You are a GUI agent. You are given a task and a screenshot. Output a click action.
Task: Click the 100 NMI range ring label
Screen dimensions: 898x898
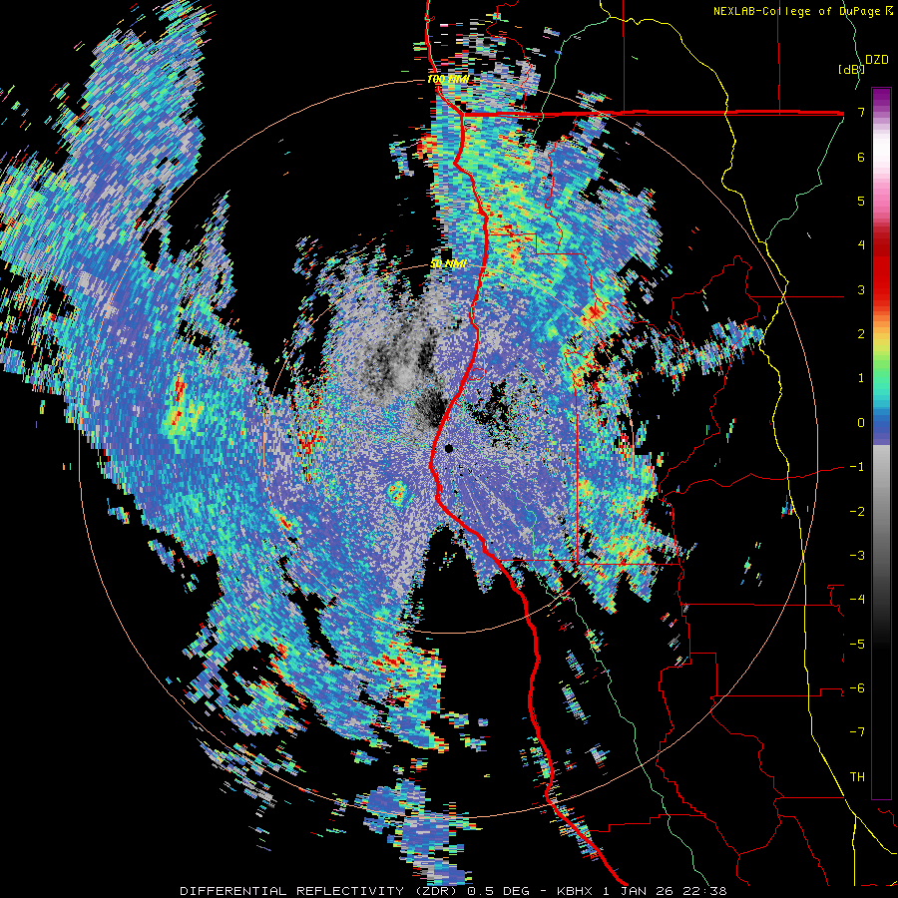point(448,79)
